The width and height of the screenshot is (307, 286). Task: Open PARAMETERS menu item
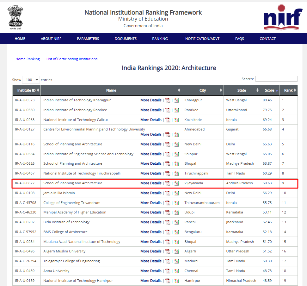pos(88,39)
